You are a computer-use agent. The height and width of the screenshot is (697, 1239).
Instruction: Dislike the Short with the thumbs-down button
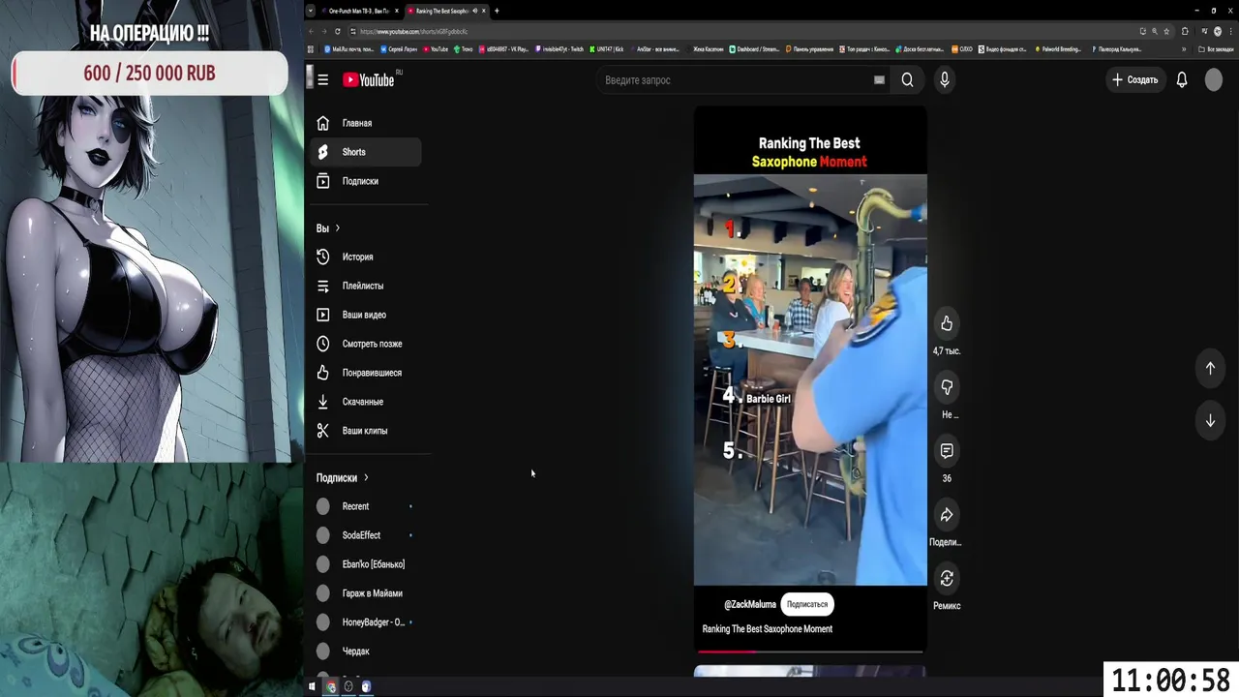click(x=947, y=387)
